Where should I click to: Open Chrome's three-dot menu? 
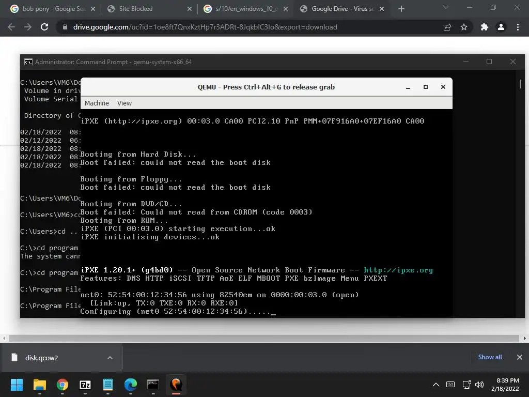point(518,27)
